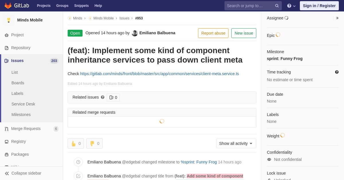Open the %sprint: Funny Frog milestone link

(x=199, y=162)
